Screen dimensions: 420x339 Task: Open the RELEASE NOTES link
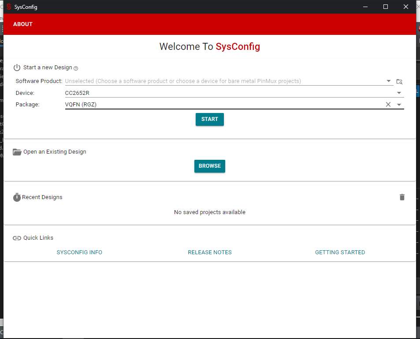point(210,252)
